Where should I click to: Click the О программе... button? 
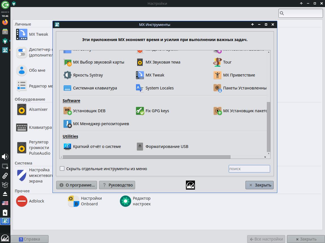[x=77, y=185]
